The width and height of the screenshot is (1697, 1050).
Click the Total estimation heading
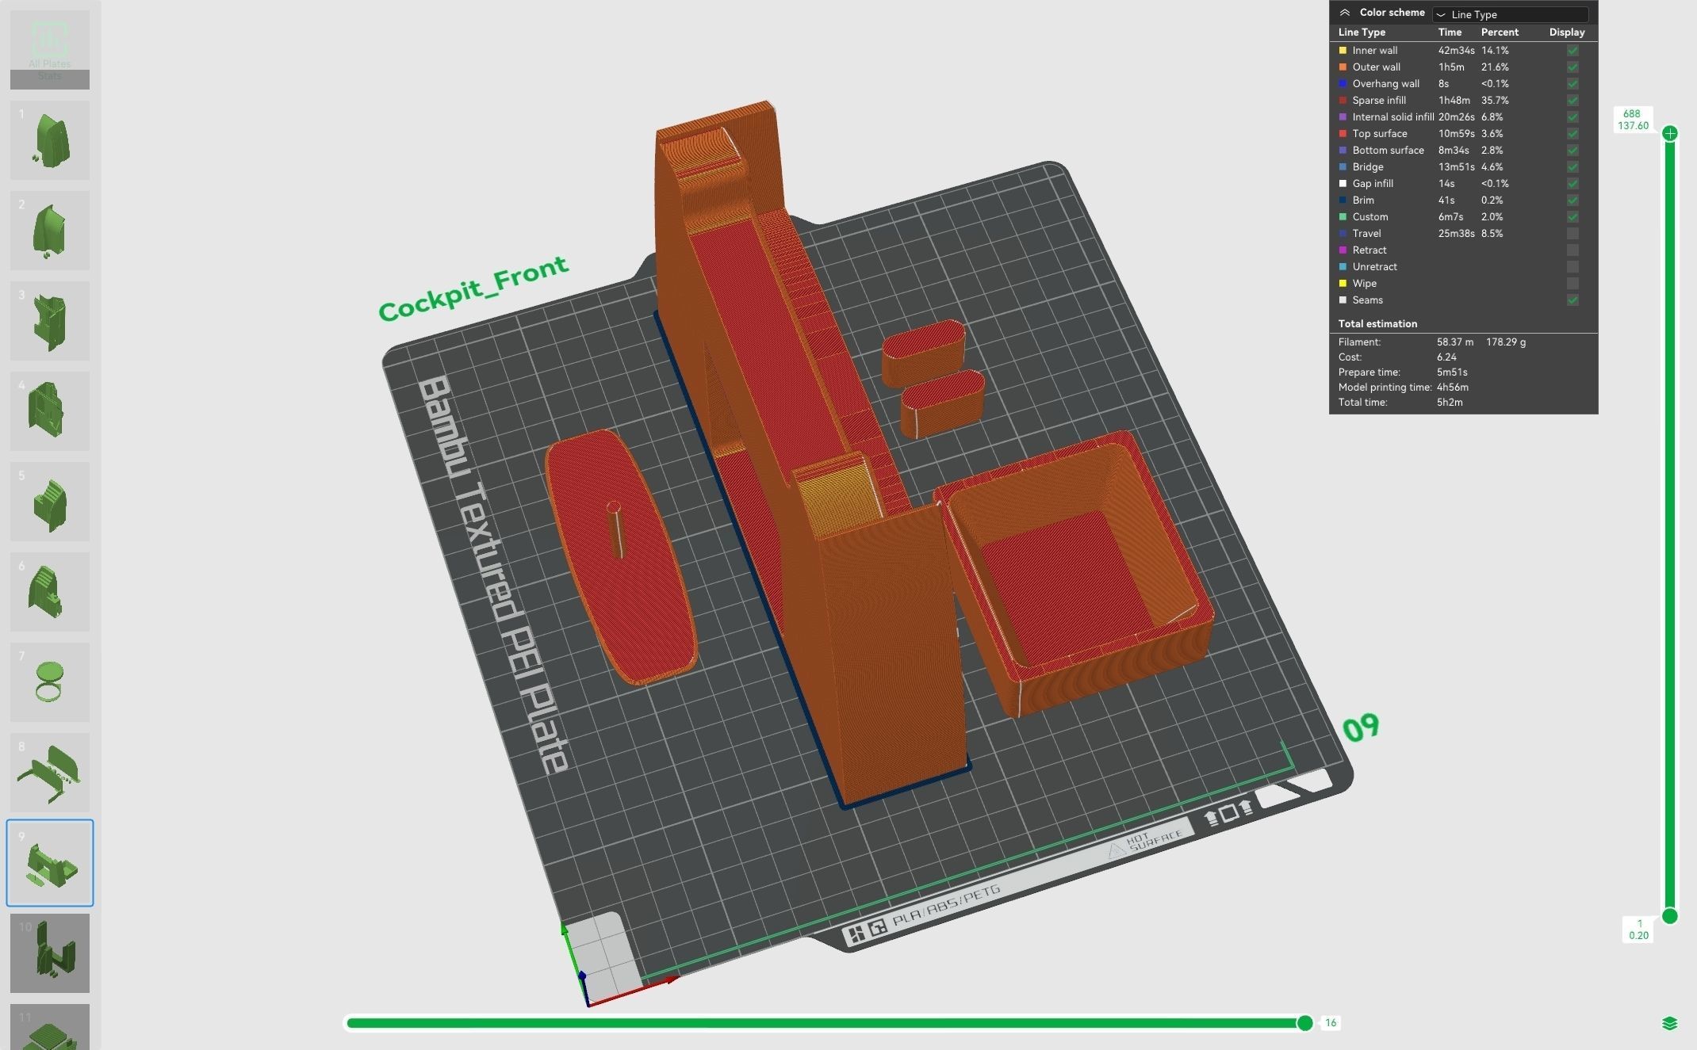(x=1377, y=324)
